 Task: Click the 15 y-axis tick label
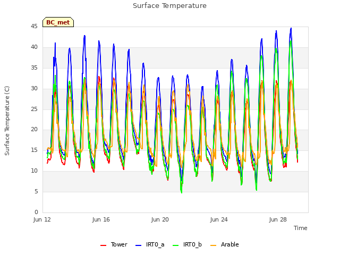click(x=34, y=150)
